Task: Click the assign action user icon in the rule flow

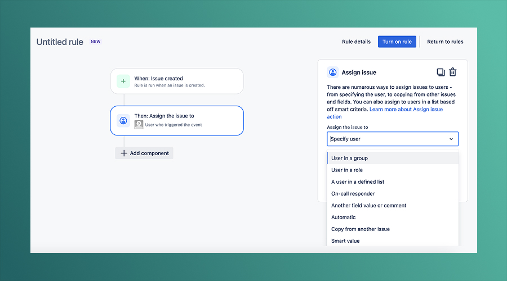Action: tap(123, 121)
